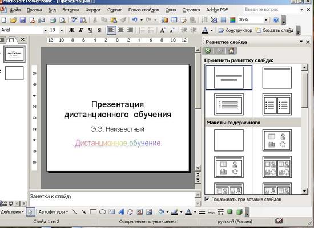Click the Конструктор button
Image resolution: width=314 pixels, height=228 pixels.
click(235, 30)
